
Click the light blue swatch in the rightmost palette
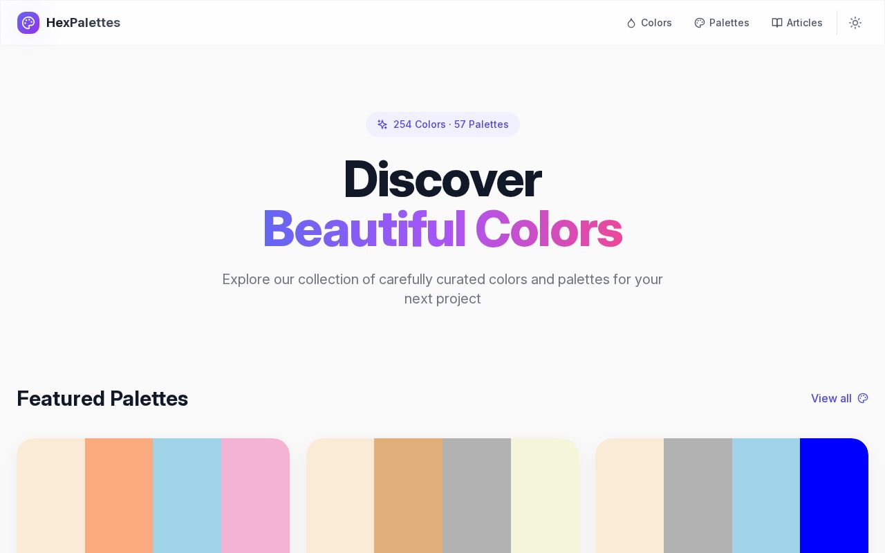766,496
